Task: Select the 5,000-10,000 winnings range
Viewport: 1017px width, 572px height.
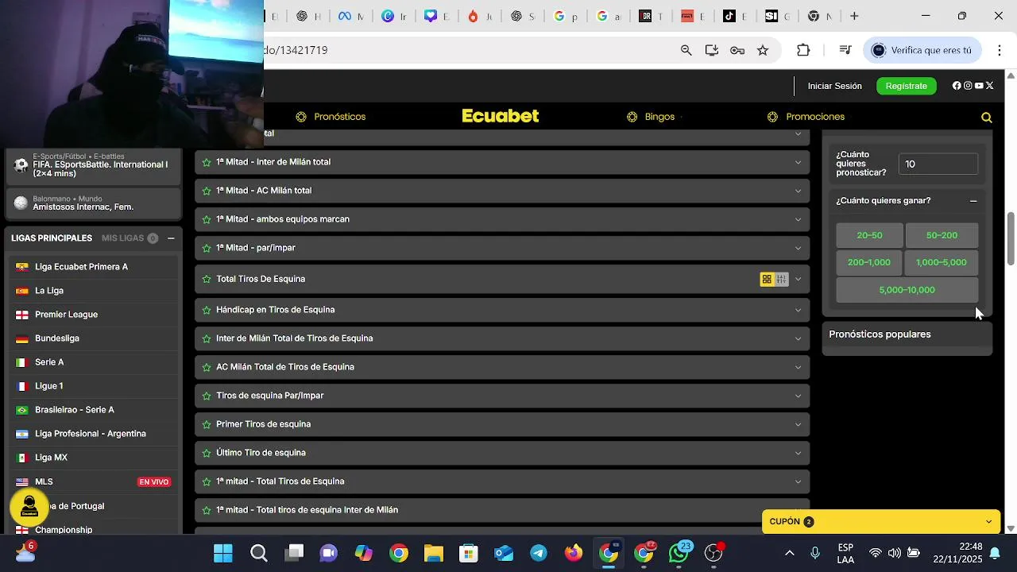Action: (907, 290)
